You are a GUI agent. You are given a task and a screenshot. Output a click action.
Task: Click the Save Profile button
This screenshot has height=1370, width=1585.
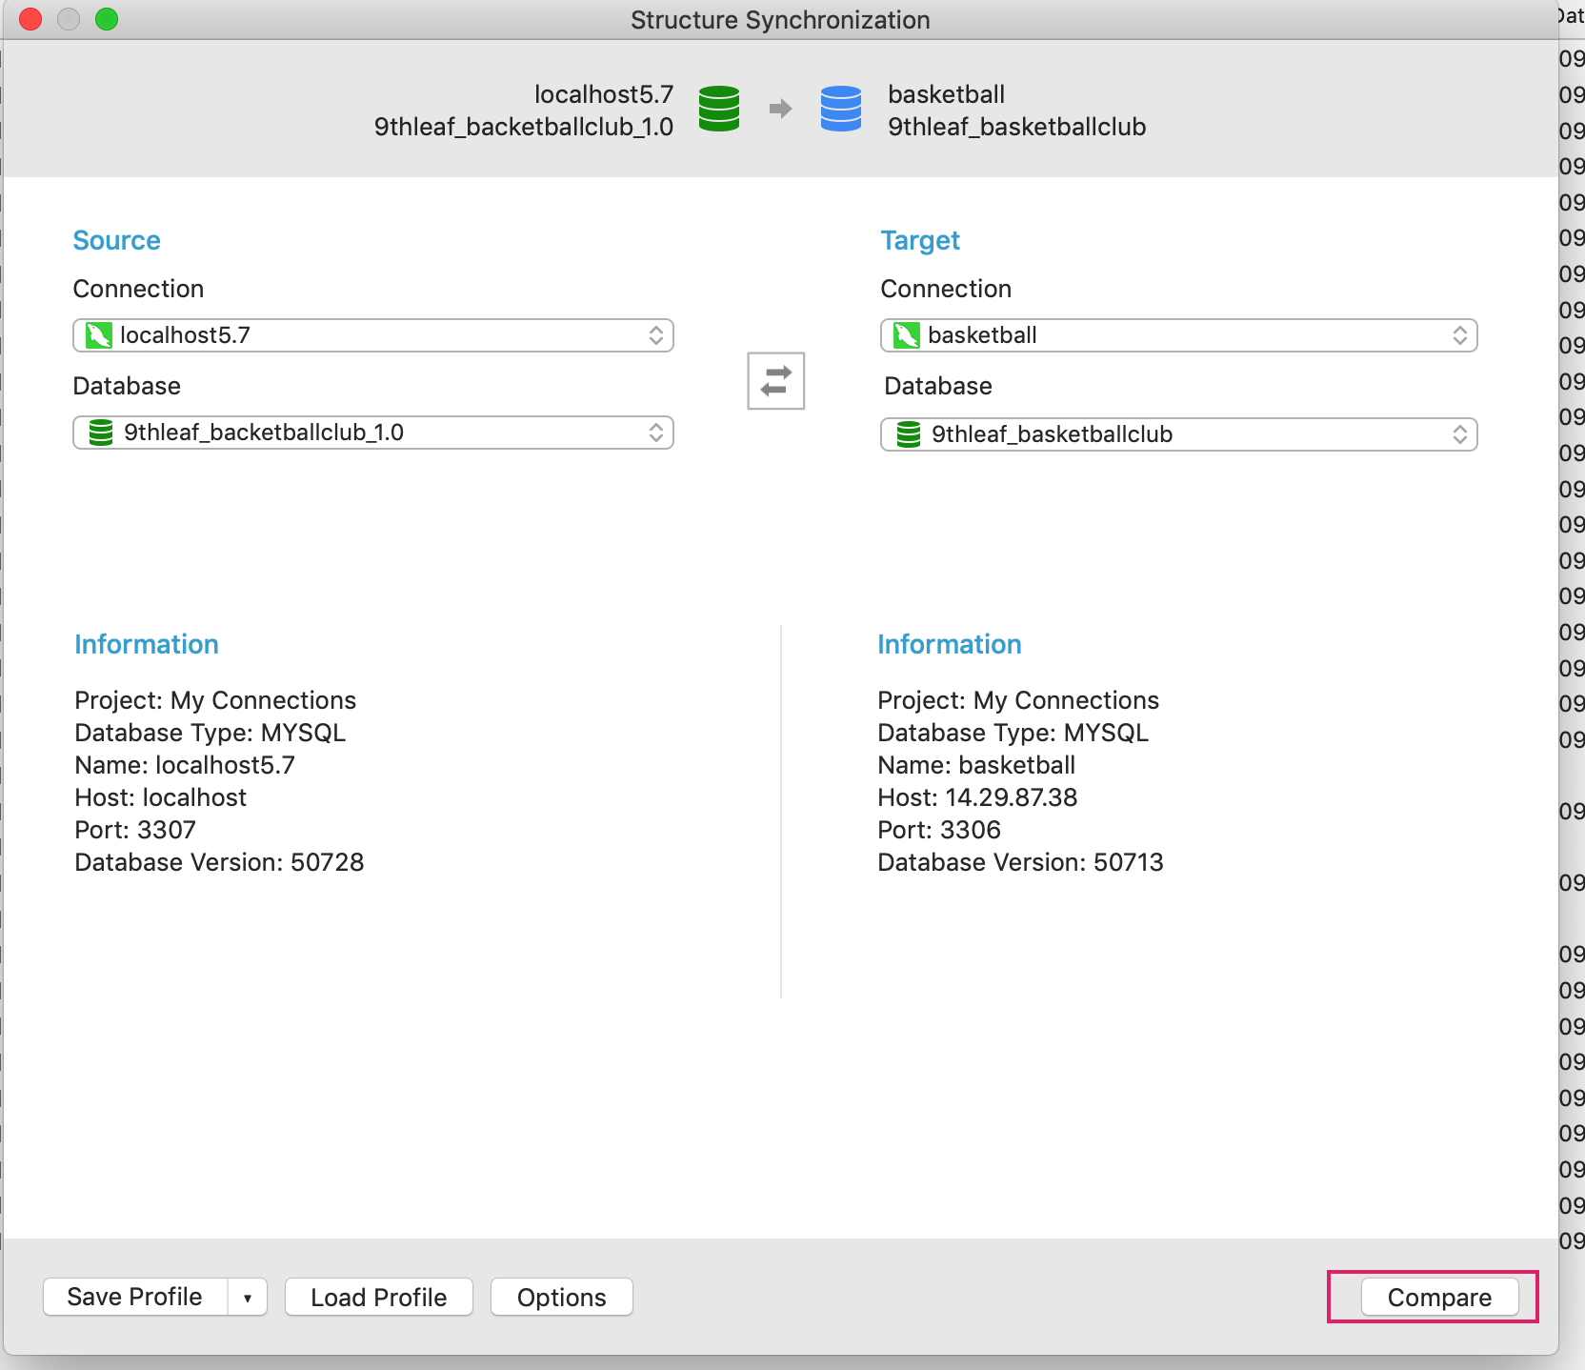click(x=133, y=1297)
